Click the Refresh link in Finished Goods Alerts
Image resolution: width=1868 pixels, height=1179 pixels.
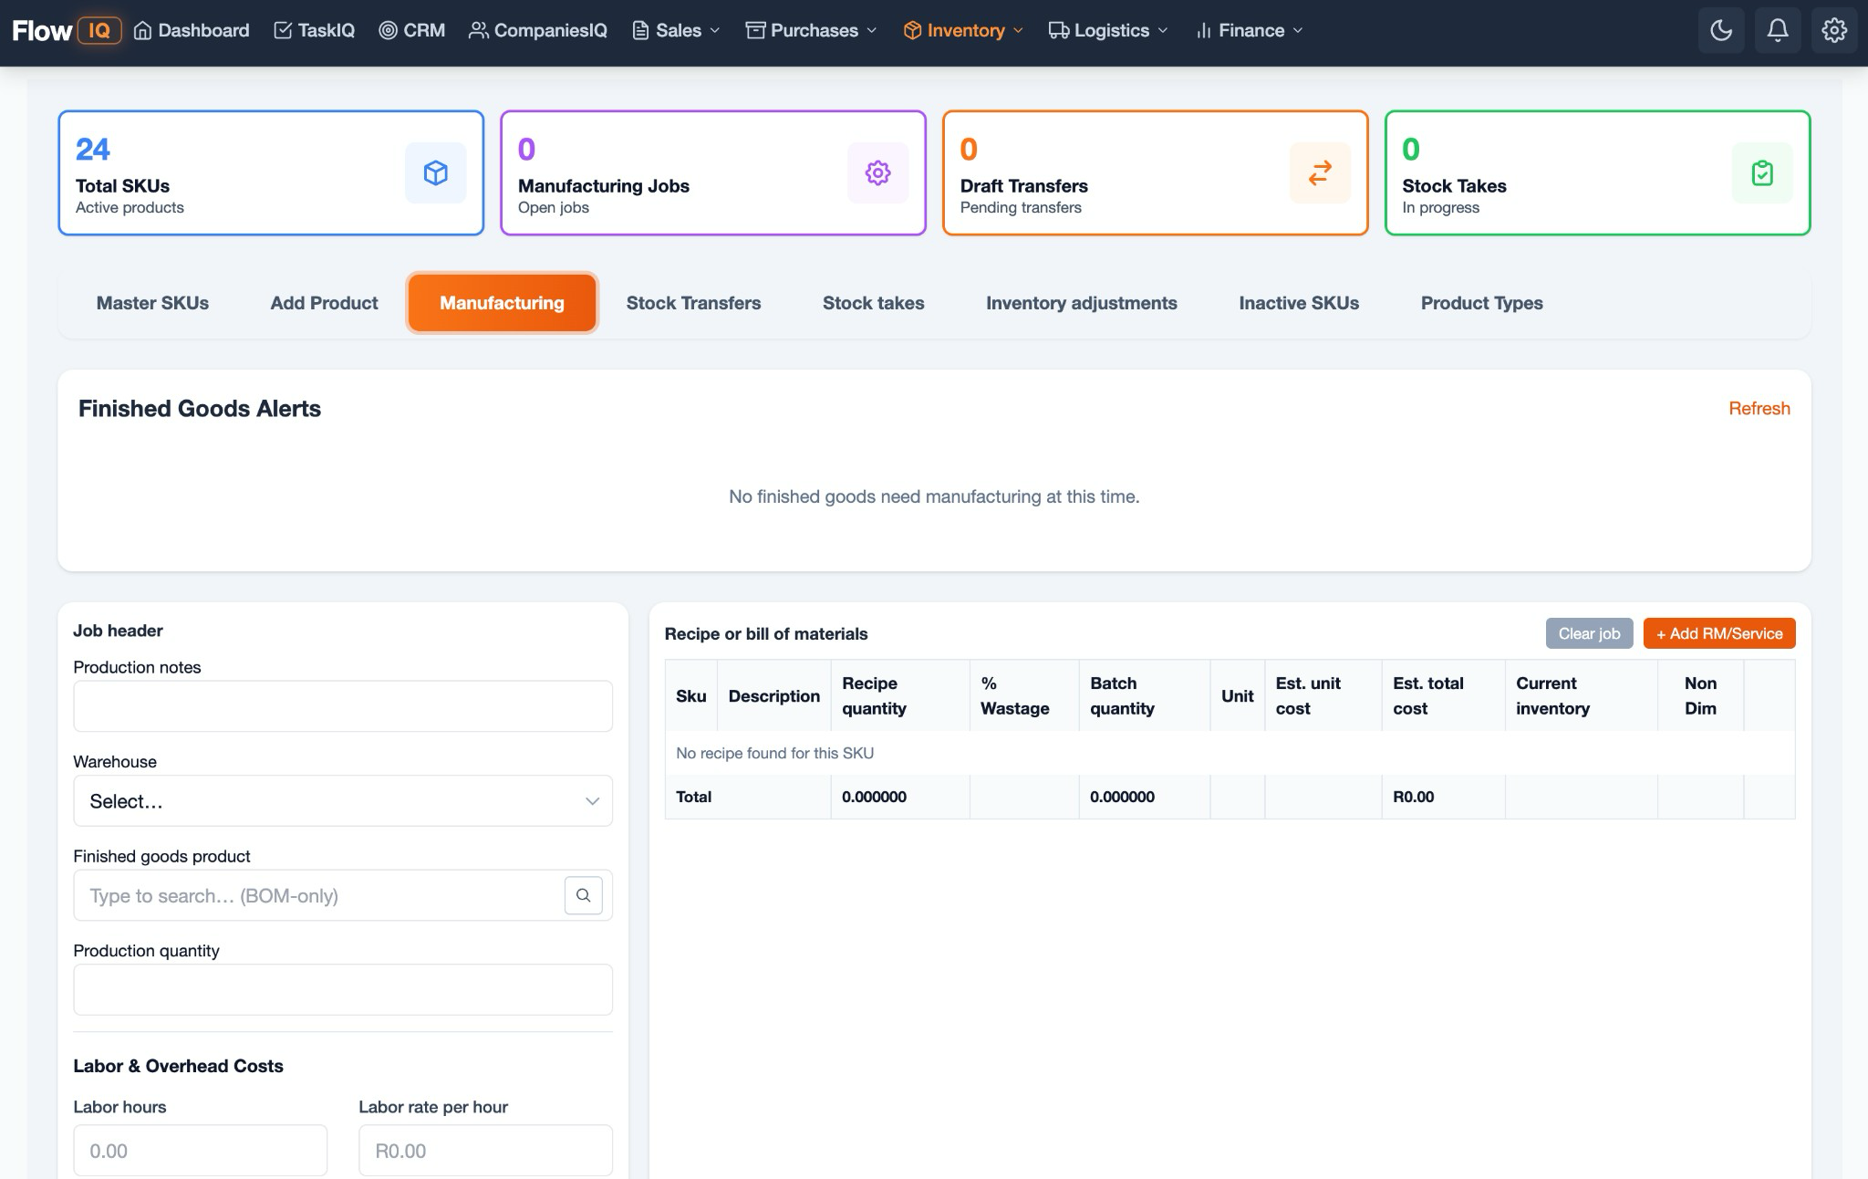(1759, 408)
